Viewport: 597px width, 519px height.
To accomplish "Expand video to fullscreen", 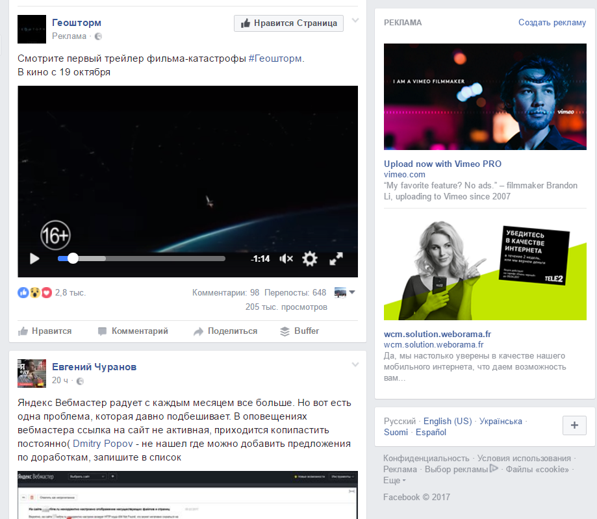I will coord(336,259).
